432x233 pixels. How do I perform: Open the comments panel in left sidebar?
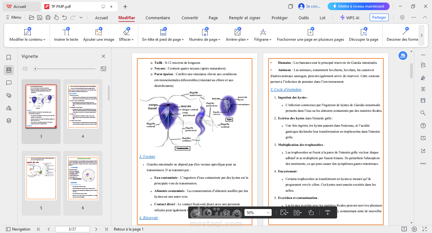9,83
